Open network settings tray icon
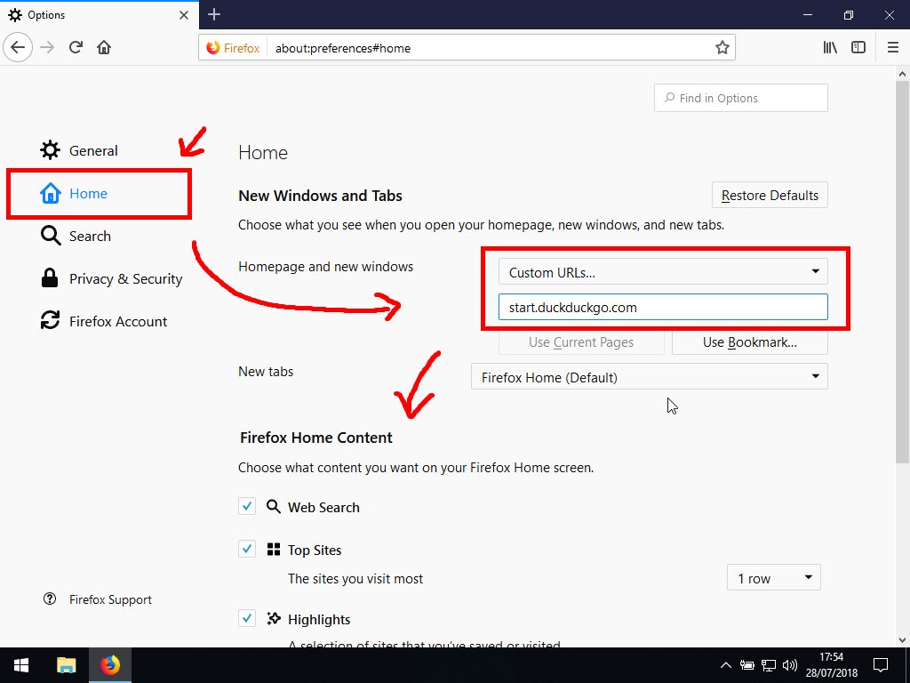 [769, 665]
